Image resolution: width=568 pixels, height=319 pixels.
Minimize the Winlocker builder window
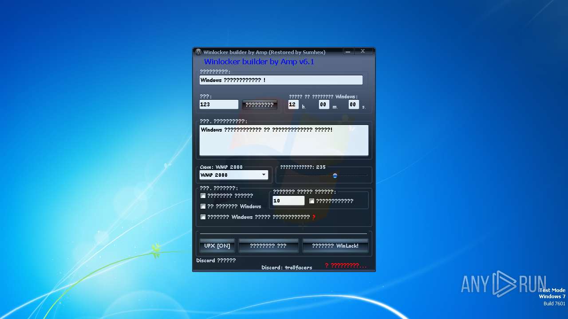pos(348,51)
